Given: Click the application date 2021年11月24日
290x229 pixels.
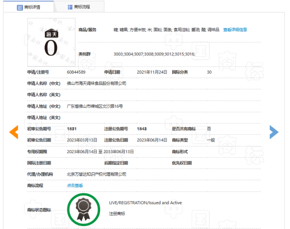Looking at the screenshot, I should click(x=152, y=72).
